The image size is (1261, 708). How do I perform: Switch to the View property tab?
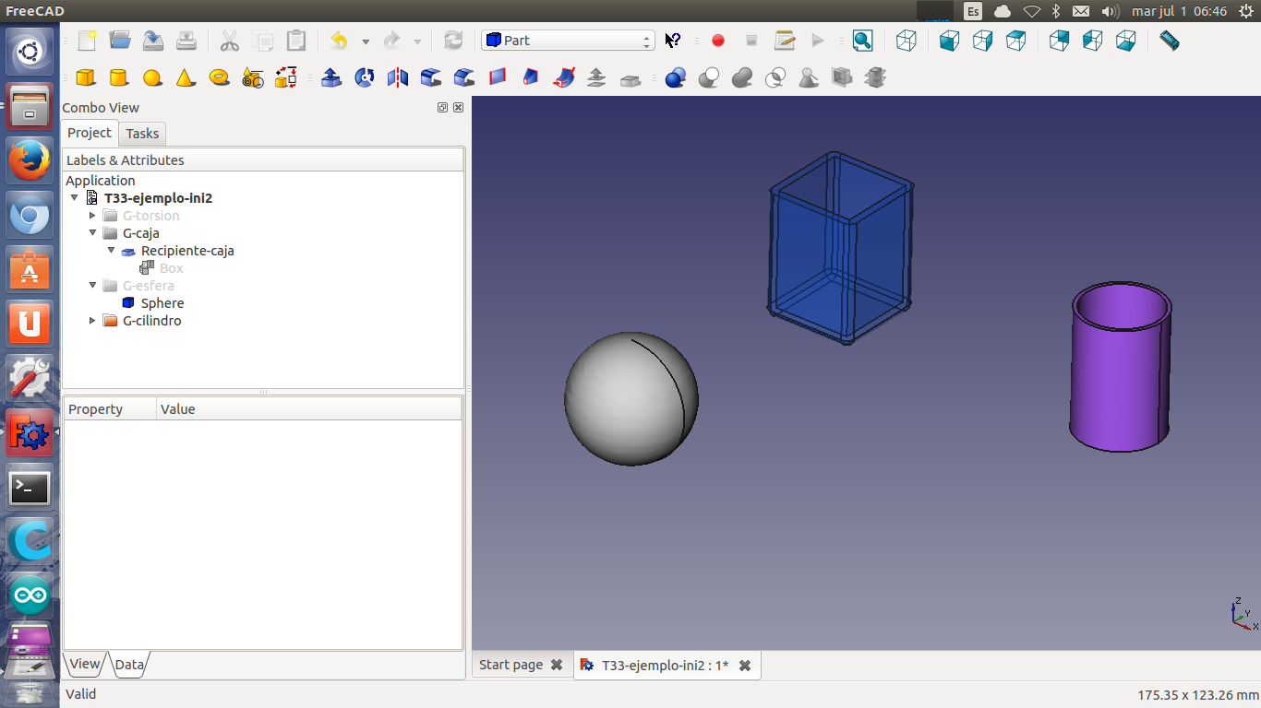[x=84, y=664]
